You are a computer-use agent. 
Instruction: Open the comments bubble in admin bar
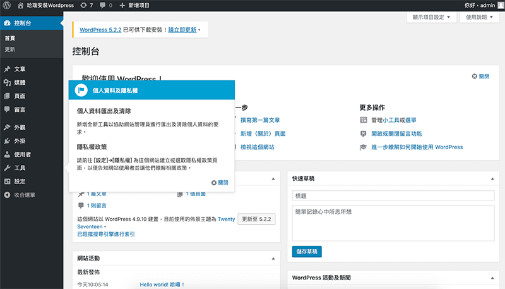click(102, 5)
